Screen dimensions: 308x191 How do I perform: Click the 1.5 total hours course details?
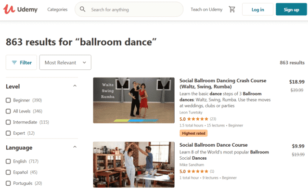point(211,125)
